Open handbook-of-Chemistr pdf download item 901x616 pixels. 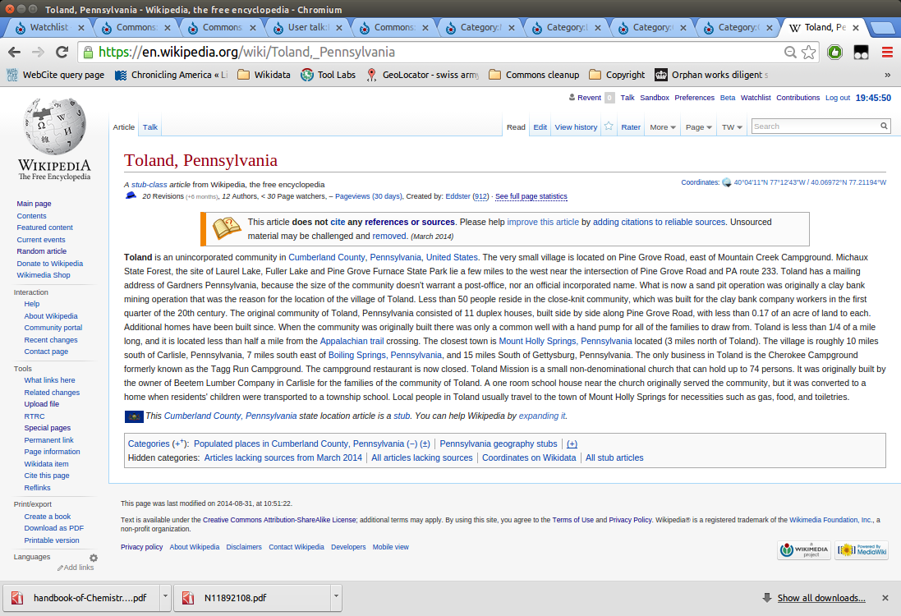(x=81, y=598)
